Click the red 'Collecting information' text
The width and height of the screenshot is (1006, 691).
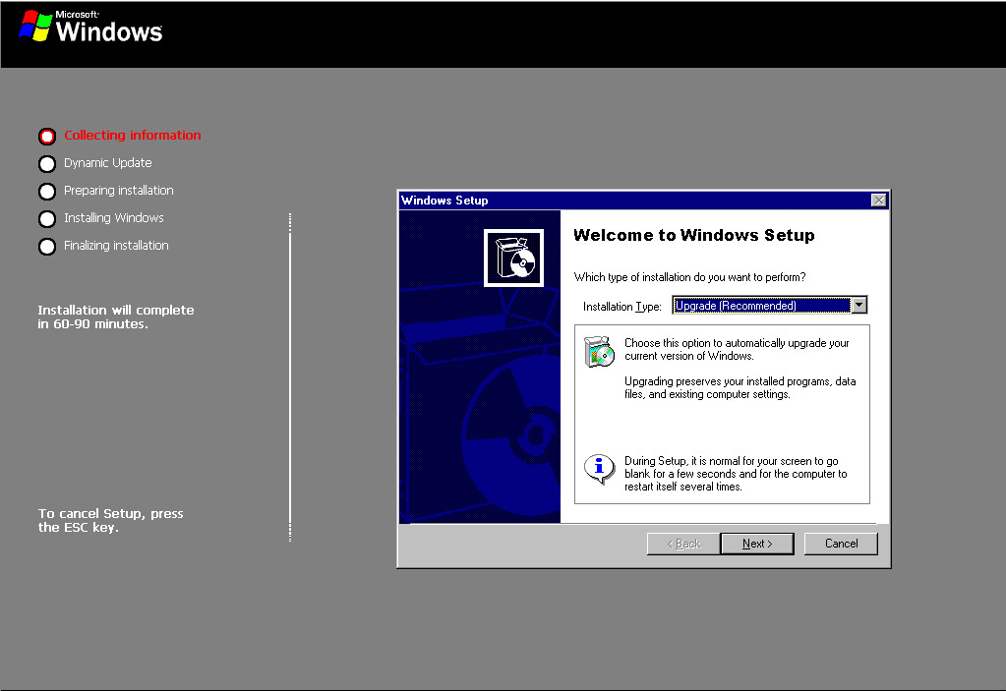[x=132, y=136]
